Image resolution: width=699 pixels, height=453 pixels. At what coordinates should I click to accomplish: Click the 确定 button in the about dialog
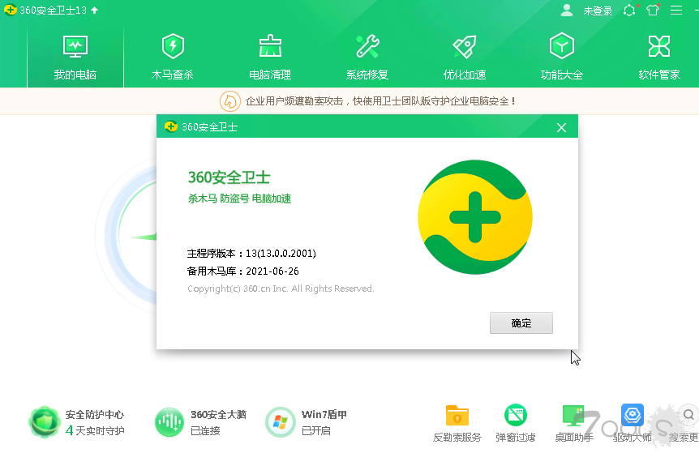(x=521, y=323)
